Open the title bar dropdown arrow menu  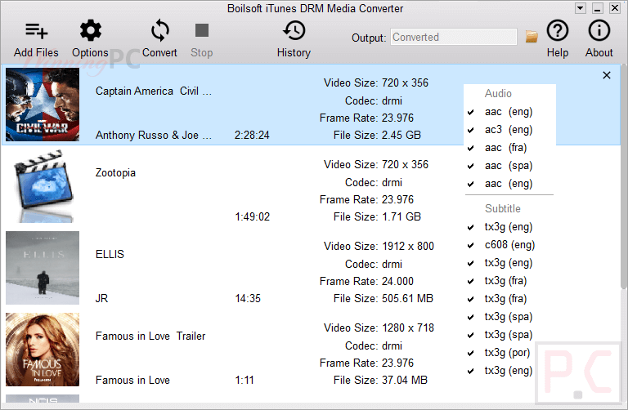(x=581, y=8)
